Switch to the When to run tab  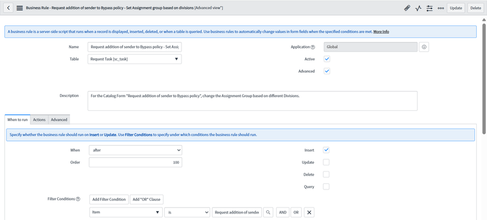[17, 120]
